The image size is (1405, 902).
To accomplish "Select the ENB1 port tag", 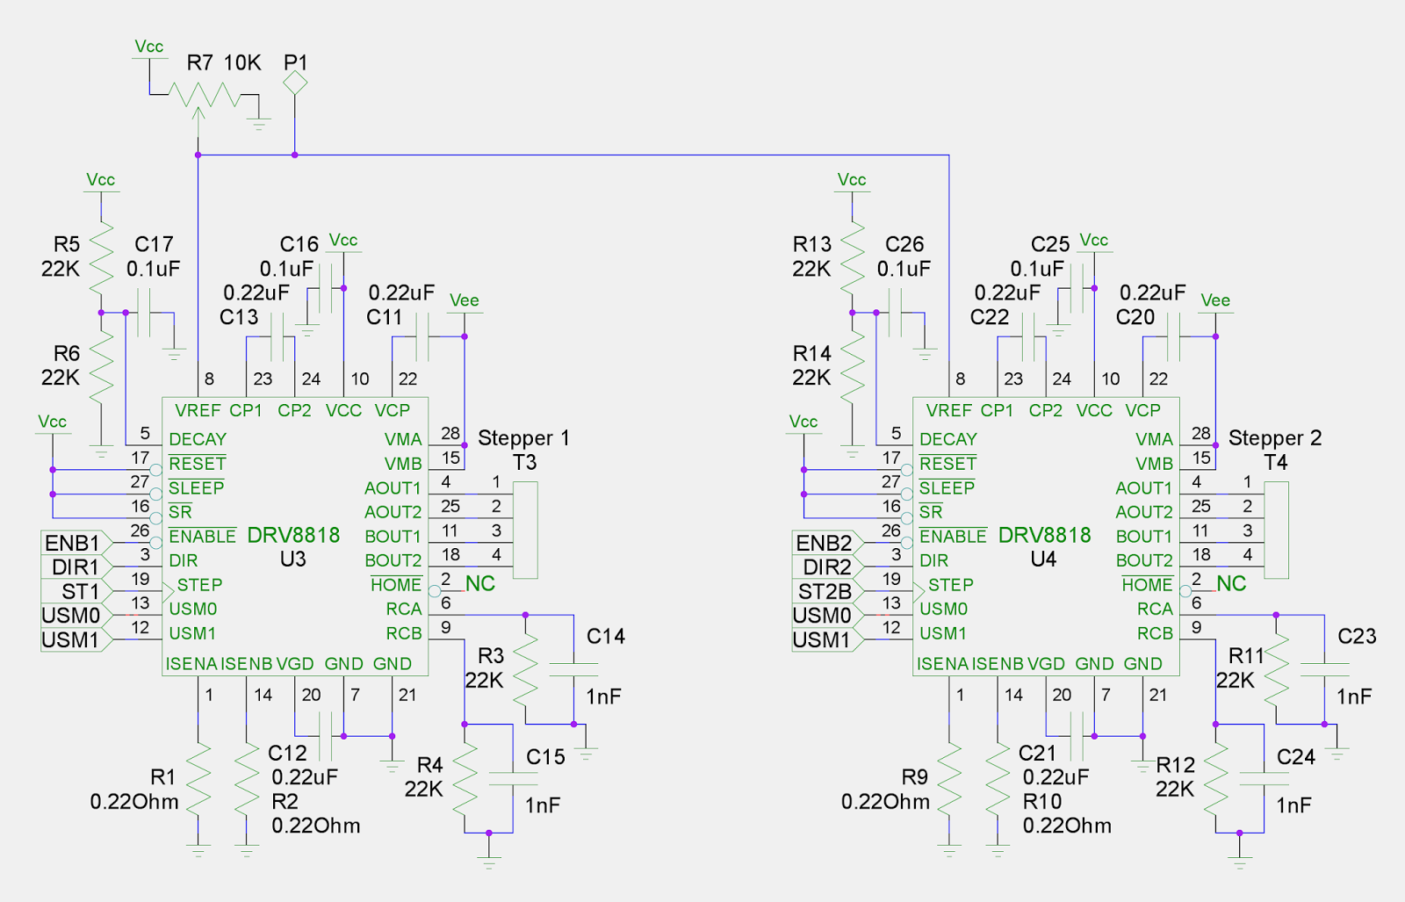I will click(x=76, y=543).
